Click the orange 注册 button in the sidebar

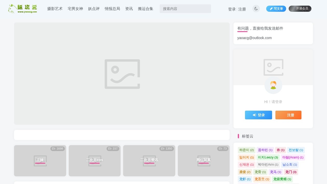288,115
